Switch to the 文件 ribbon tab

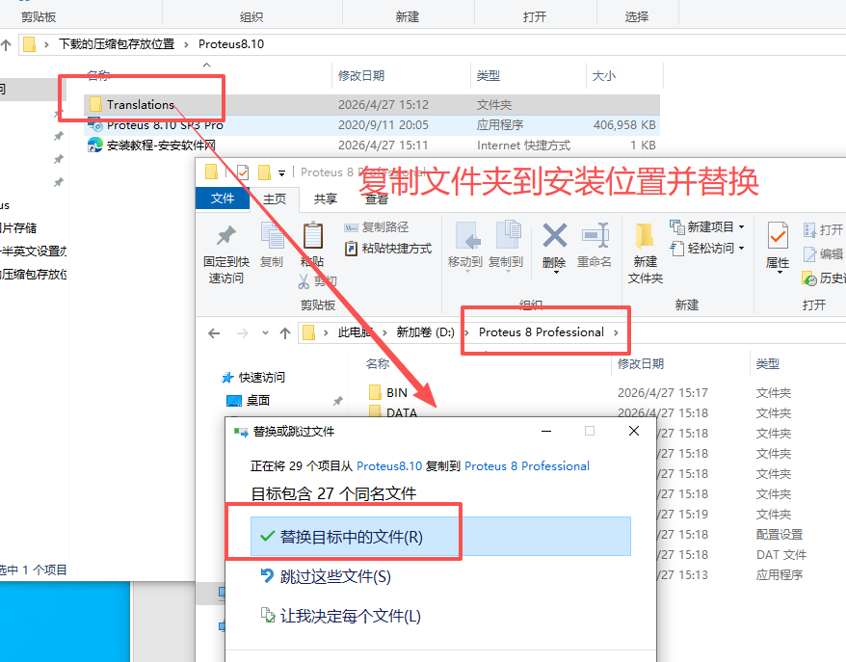tap(223, 198)
